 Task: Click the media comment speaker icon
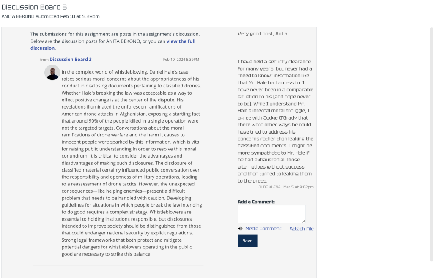(240, 229)
